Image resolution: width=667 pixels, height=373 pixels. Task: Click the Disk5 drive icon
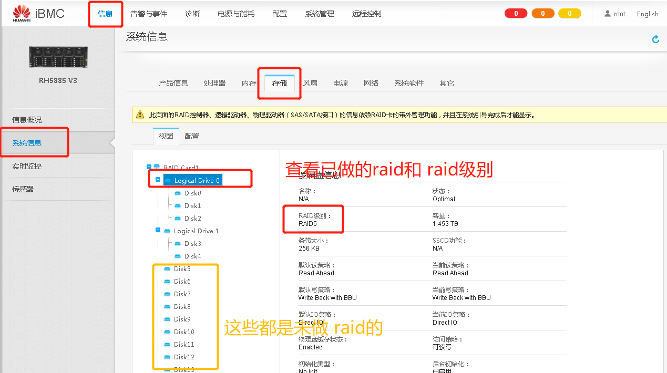point(167,269)
